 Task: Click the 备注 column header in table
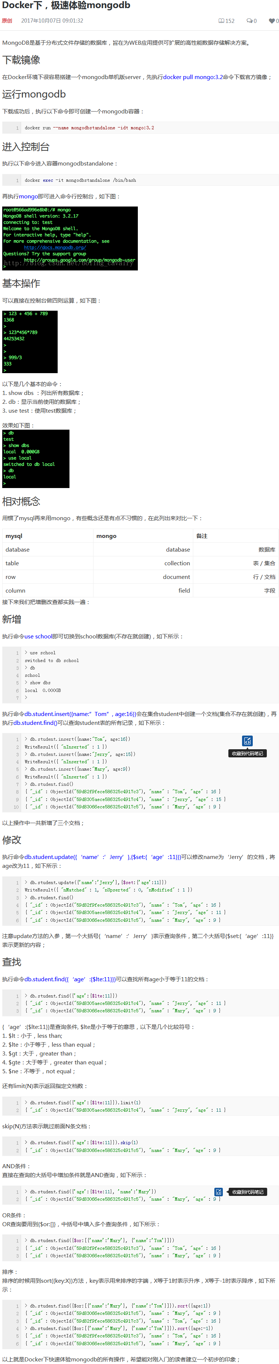coord(202,536)
